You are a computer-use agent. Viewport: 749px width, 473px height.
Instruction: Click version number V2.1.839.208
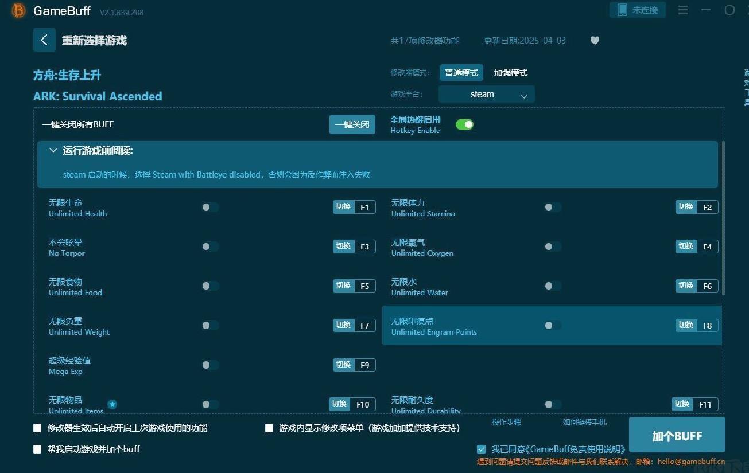pyautogui.click(x=122, y=12)
